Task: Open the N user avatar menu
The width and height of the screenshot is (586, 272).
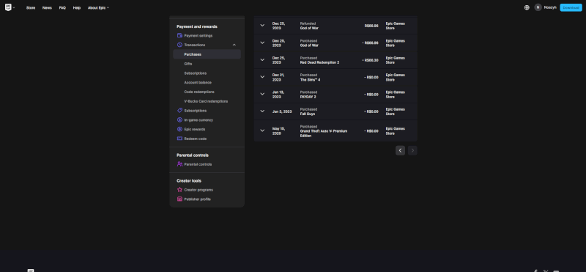Action: 538,7
